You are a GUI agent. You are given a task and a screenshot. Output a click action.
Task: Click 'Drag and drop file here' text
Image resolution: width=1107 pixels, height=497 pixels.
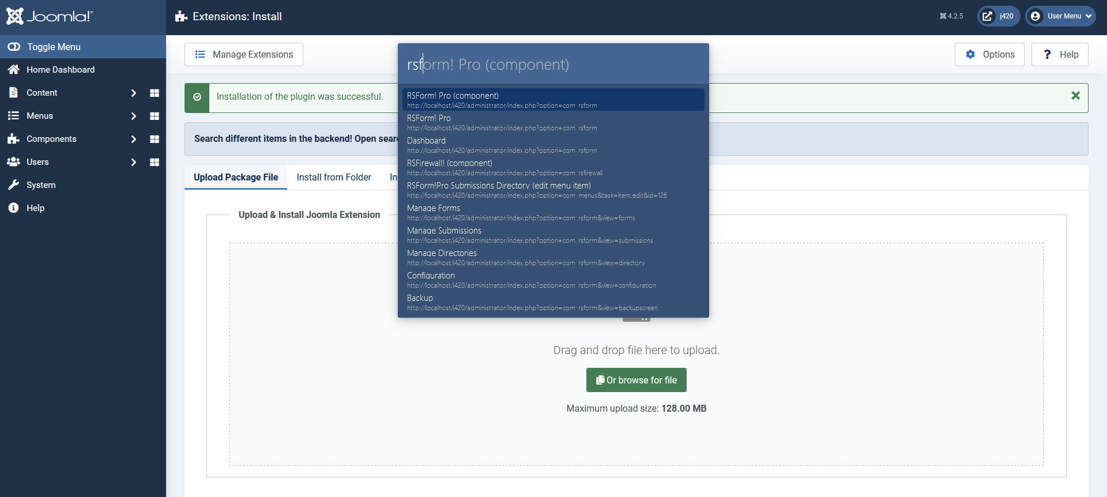(x=637, y=350)
